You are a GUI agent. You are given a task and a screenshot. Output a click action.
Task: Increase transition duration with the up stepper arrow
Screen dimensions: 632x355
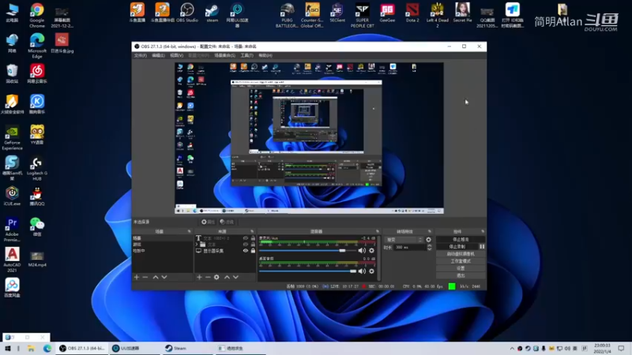pyautogui.click(x=429, y=245)
